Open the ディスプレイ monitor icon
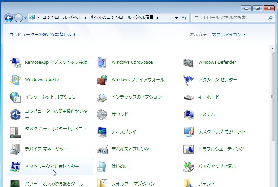278x187 pixels. (x=102, y=132)
